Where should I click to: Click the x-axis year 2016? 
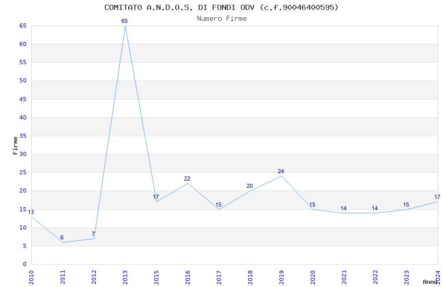pyautogui.click(x=188, y=277)
